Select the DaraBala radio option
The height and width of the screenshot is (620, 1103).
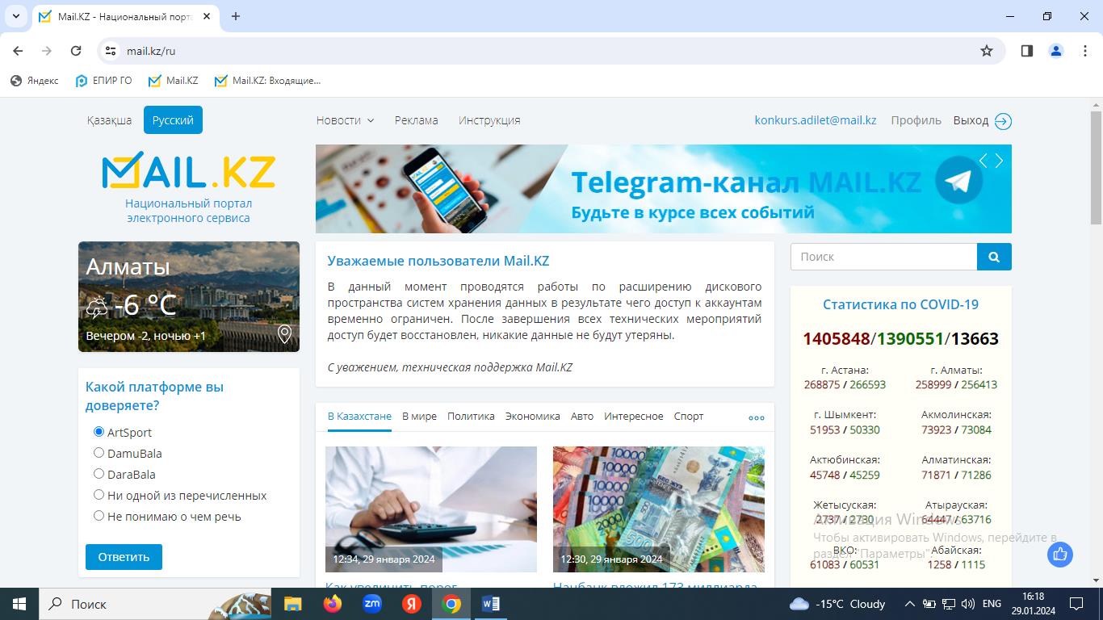99,474
